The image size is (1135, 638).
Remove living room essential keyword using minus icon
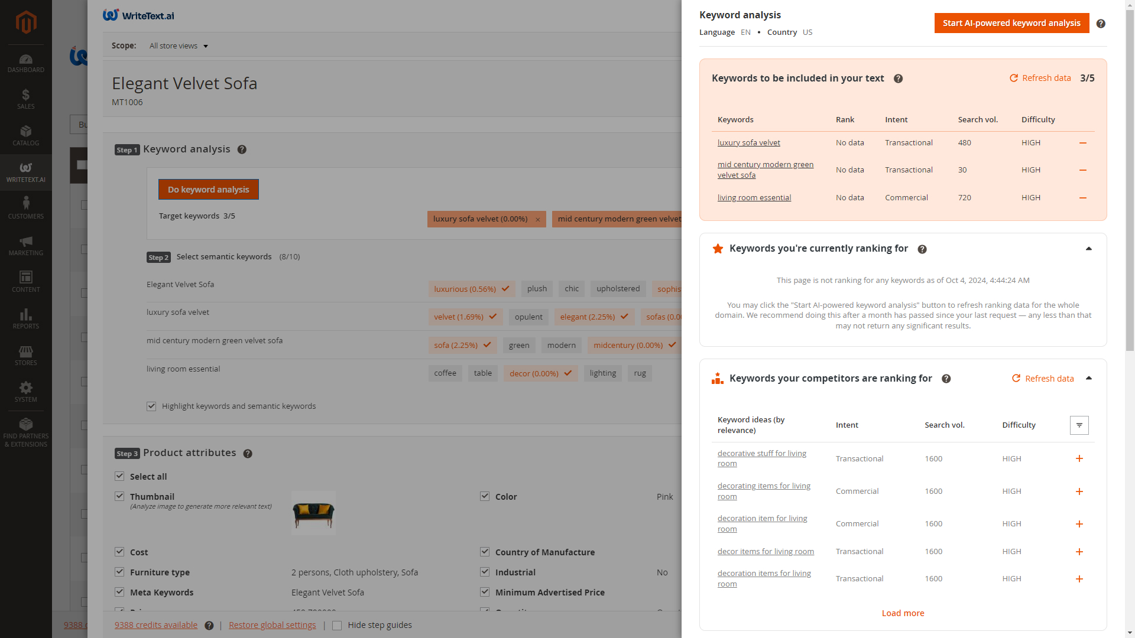[x=1082, y=198]
